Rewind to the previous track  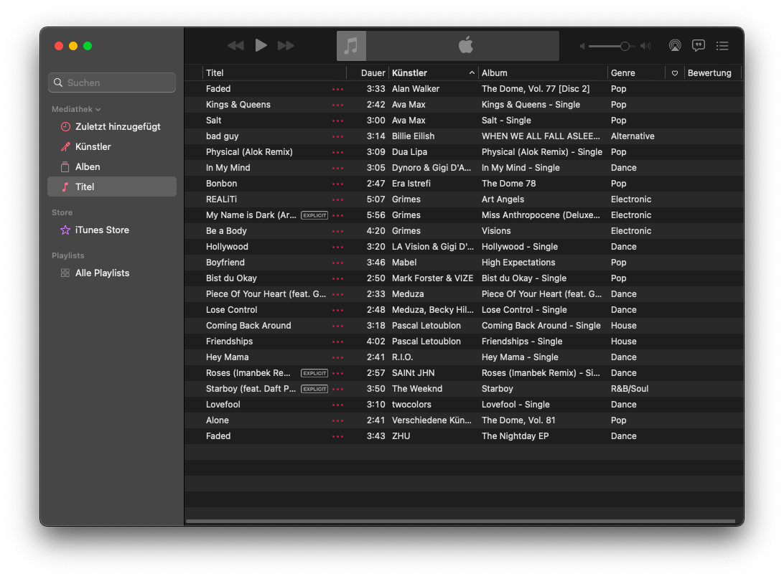coord(235,46)
